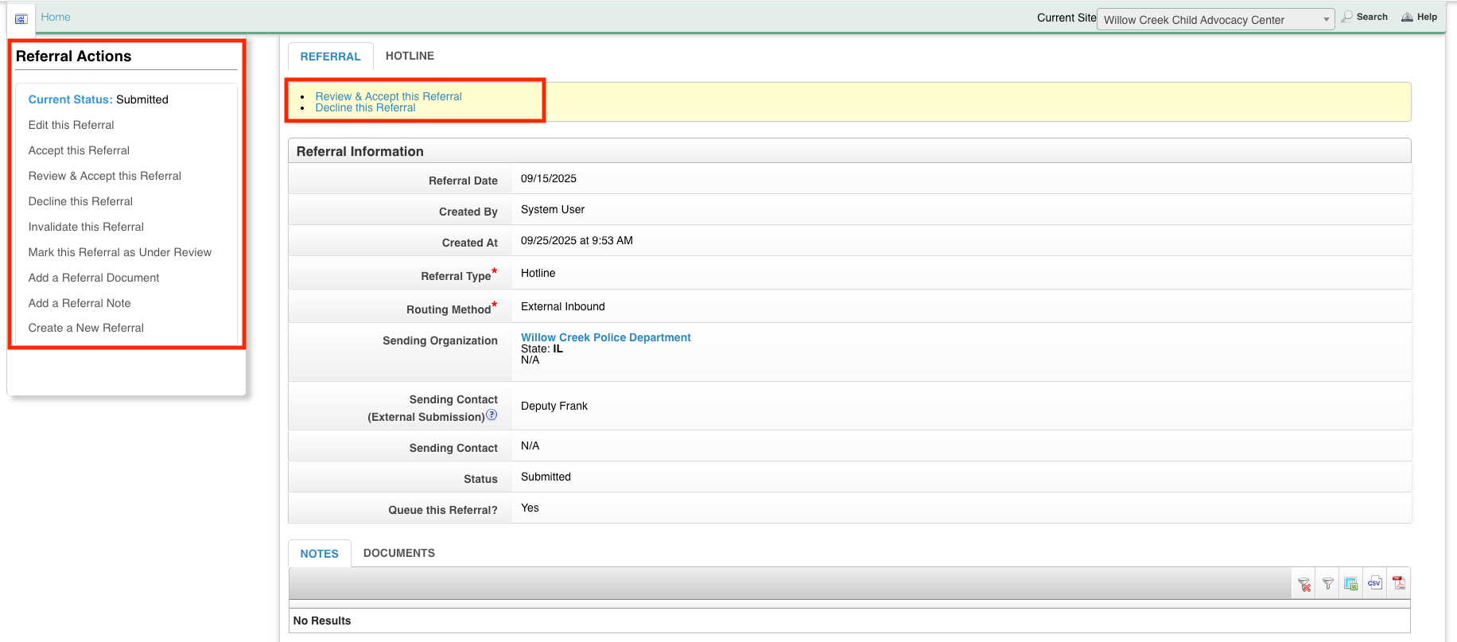Click the Referral Date value 09/15/2025
1457x642 pixels.
coord(548,178)
